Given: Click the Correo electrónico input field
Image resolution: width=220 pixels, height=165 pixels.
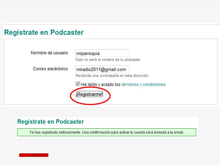Looking at the screenshot, I should tap(102, 69).
